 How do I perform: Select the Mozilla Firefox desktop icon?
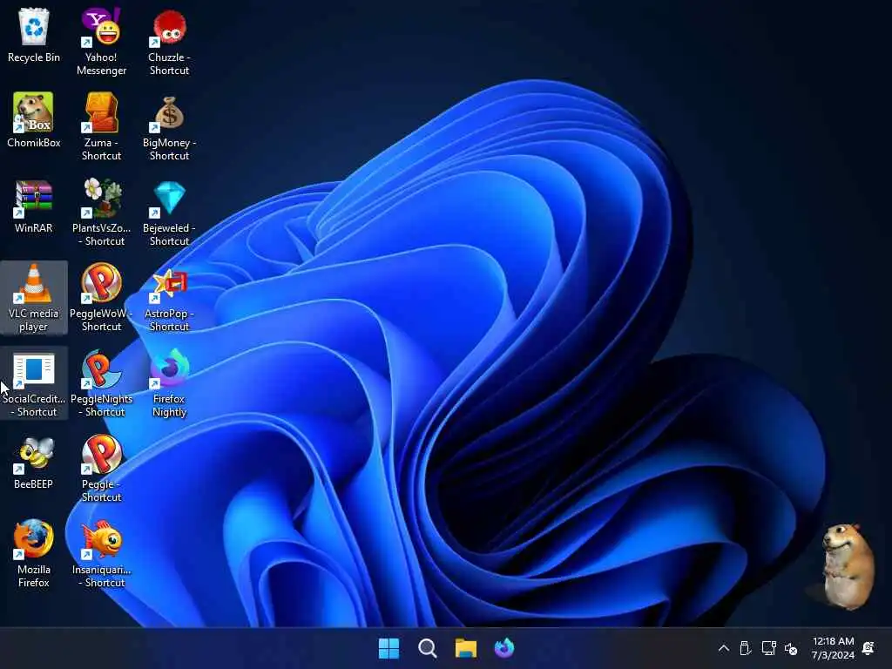pos(34,553)
